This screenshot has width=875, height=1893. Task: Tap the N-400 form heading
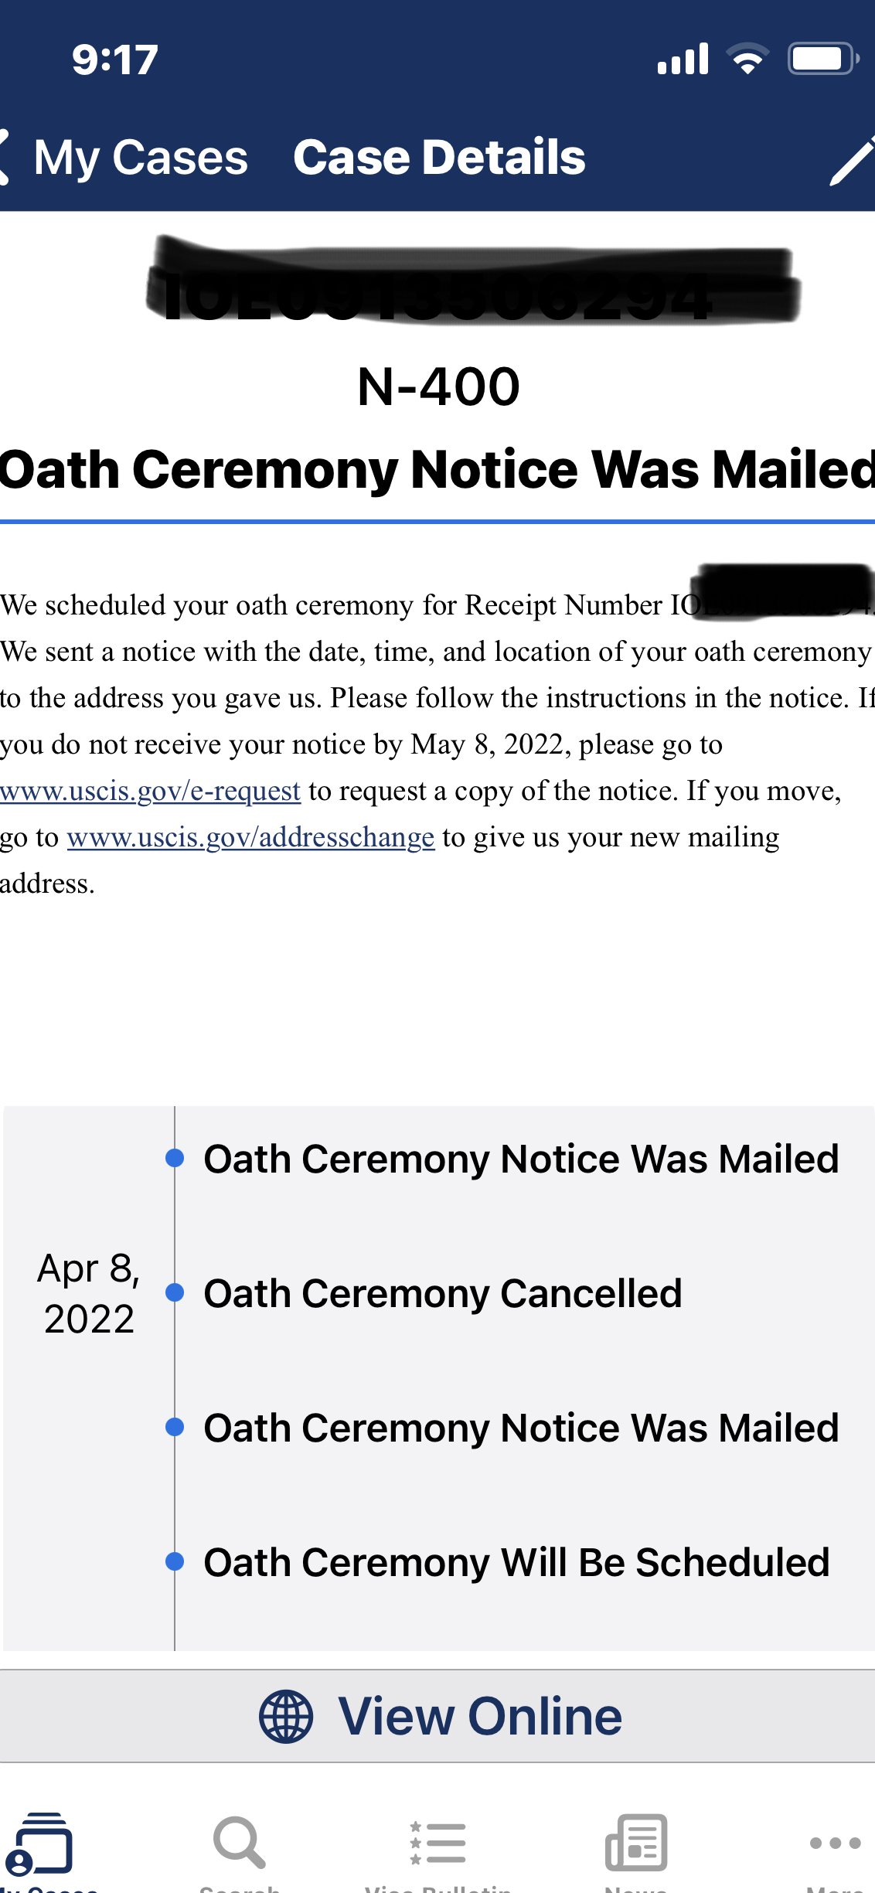[438, 386]
